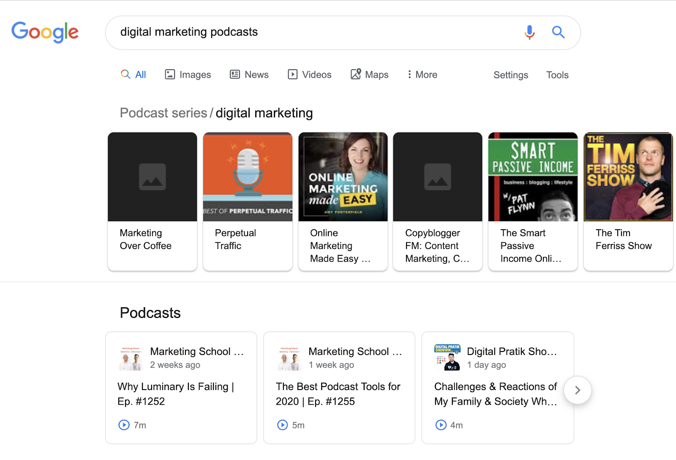Select the All results tab
Viewport: 676px width, 460px height.
click(134, 75)
